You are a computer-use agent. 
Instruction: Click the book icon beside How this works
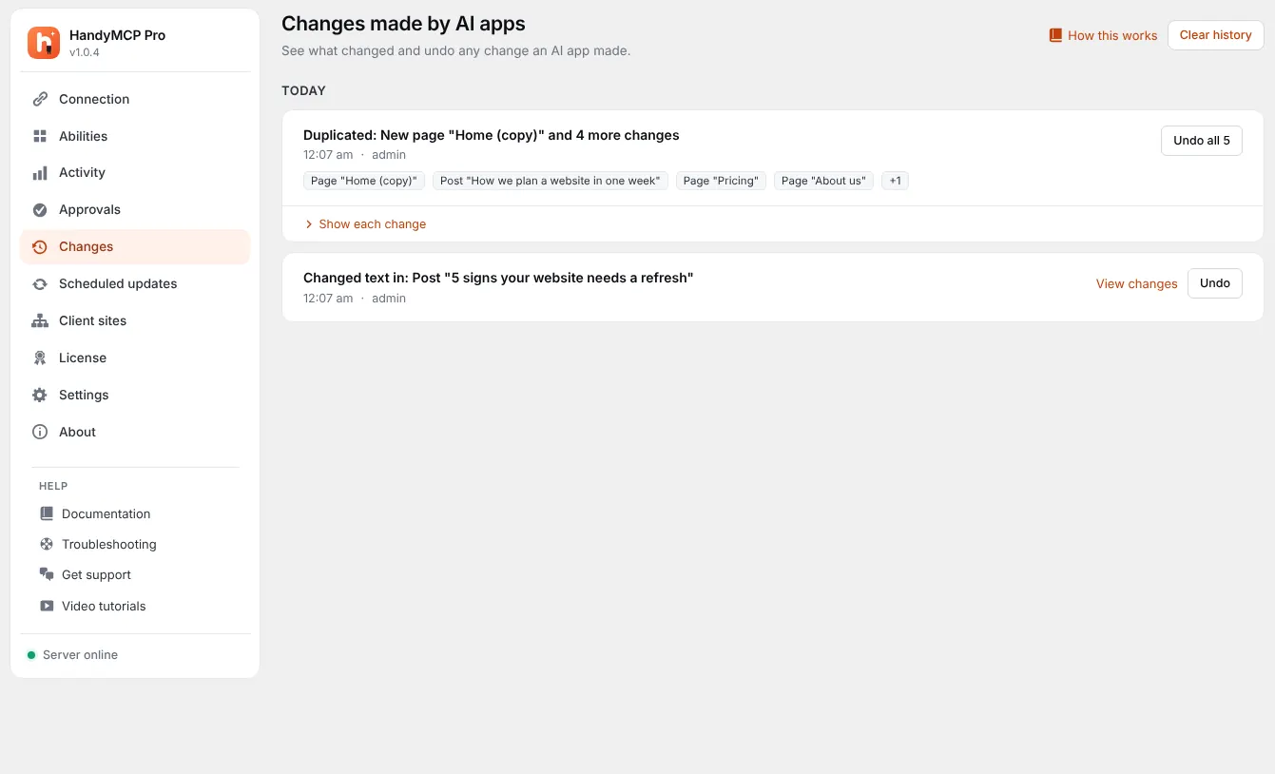coord(1055,35)
